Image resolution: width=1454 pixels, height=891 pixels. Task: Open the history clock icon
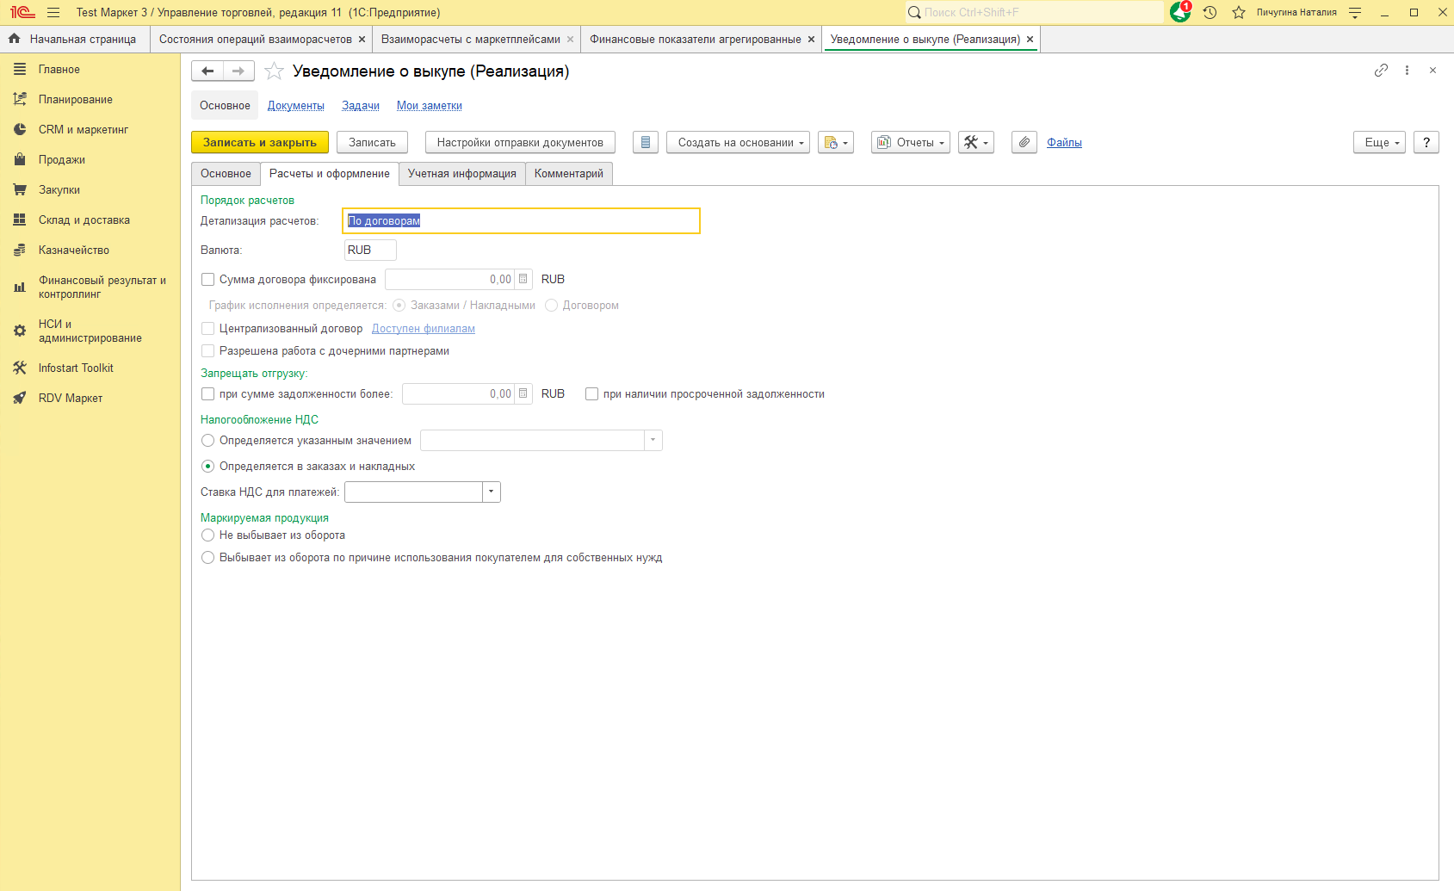(1210, 13)
